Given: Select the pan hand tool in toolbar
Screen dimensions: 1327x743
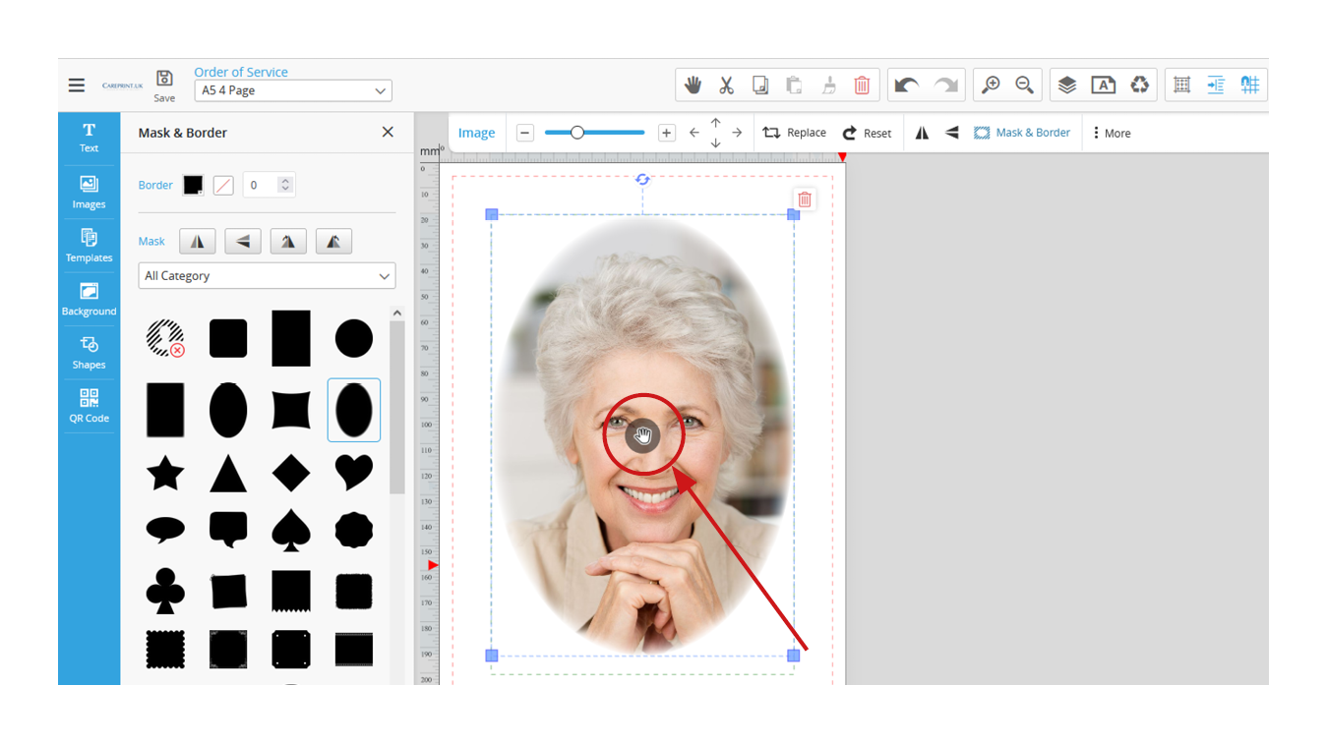Looking at the screenshot, I should click(694, 86).
